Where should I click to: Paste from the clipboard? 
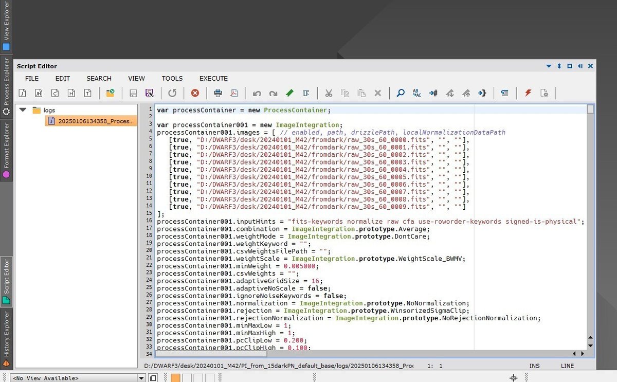361,93
